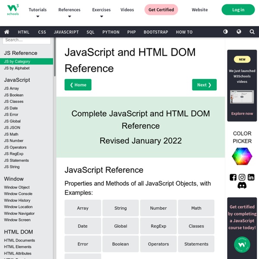Expand the Tutorials dropdown
This screenshot has height=259, width=259.
pyautogui.click(x=38, y=12)
